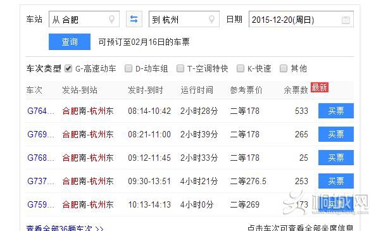Click duration 2小时33分
388x231 pixels.
click(x=199, y=158)
